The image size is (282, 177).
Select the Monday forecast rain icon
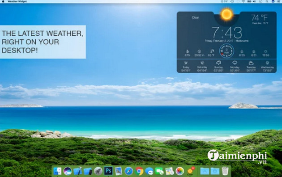coord(235,63)
